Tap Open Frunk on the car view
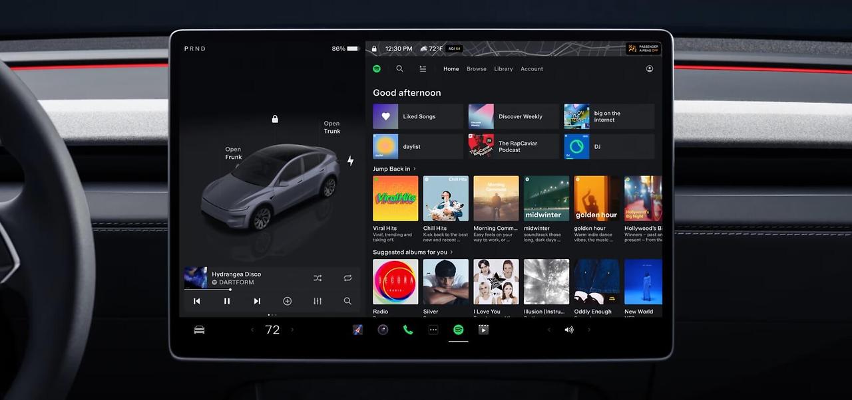The width and height of the screenshot is (852, 400). click(233, 153)
